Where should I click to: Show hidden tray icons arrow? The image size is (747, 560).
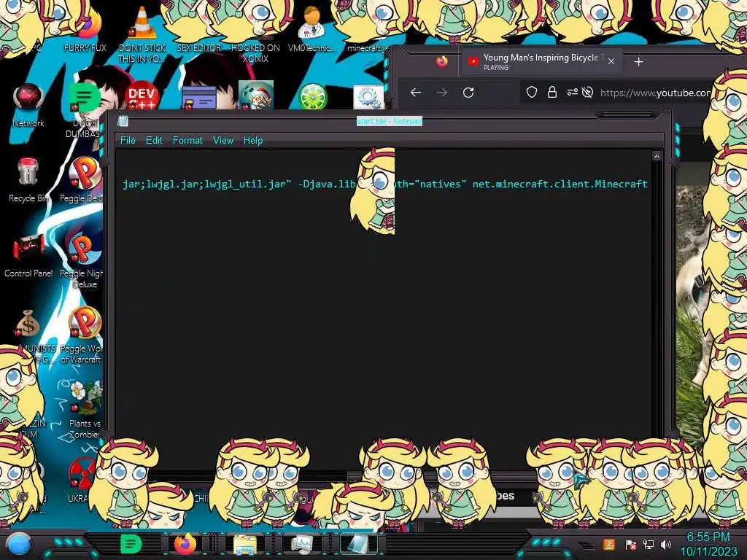tap(586, 545)
